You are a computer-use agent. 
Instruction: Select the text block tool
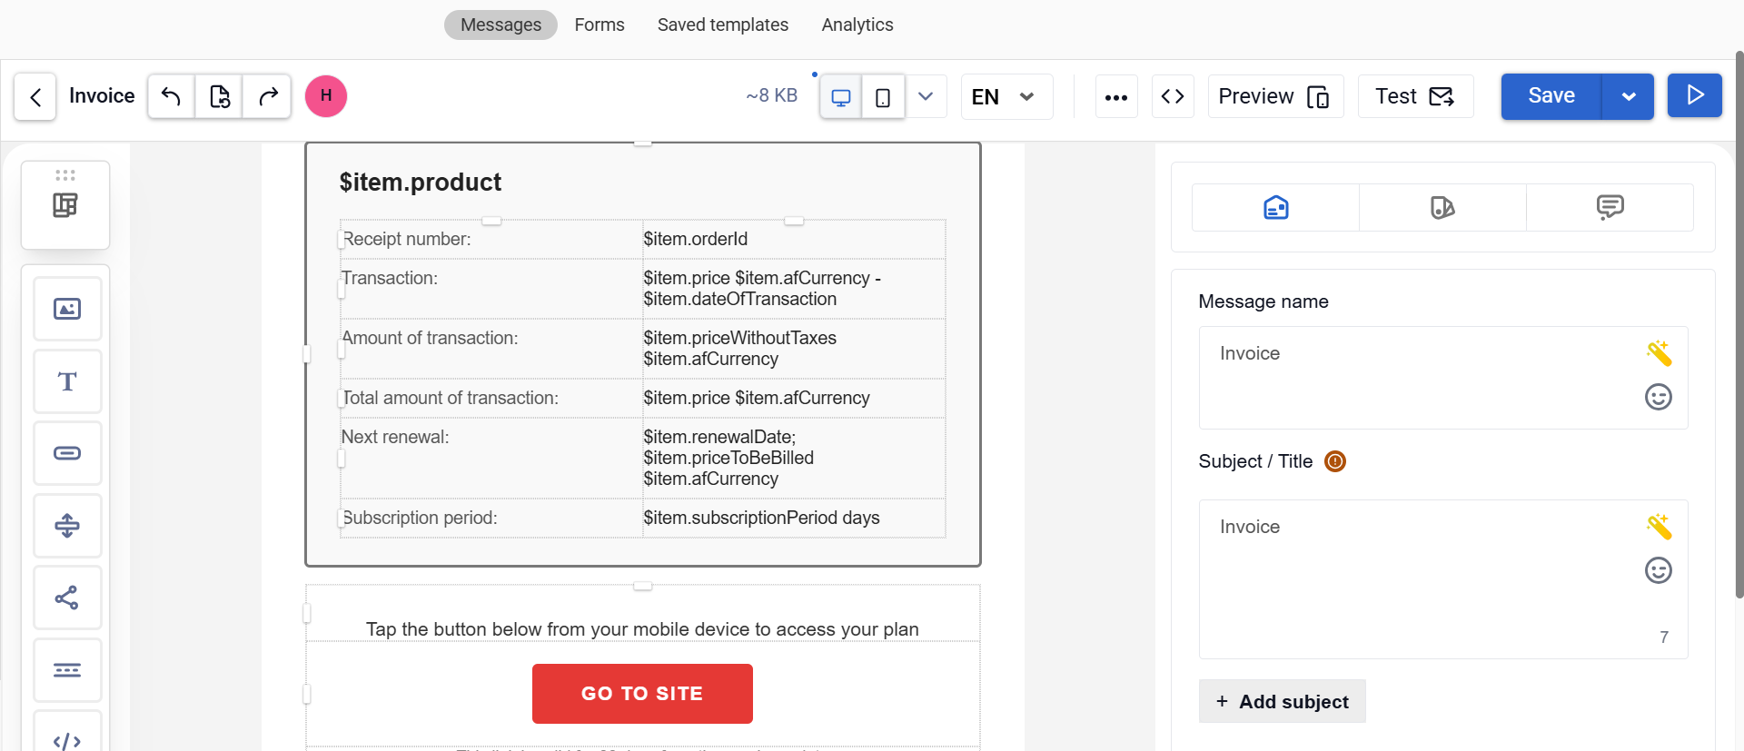point(67,381)
